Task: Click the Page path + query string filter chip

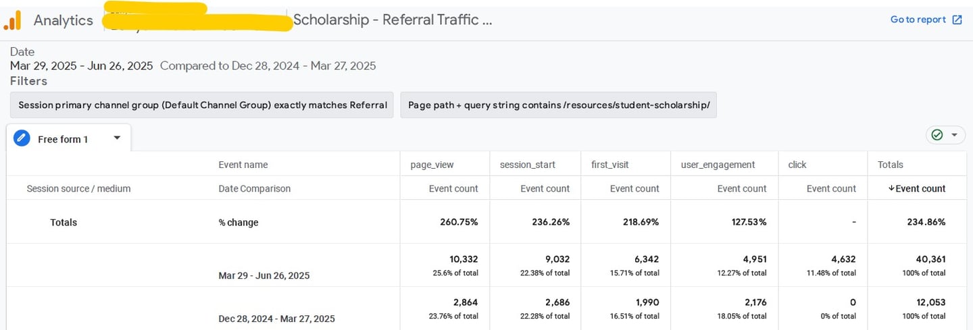Action: [558, 105]
